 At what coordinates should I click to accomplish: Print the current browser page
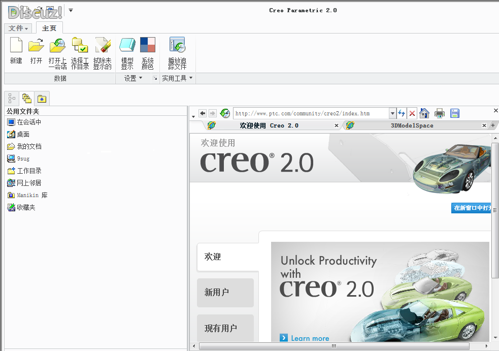(440, 113)
